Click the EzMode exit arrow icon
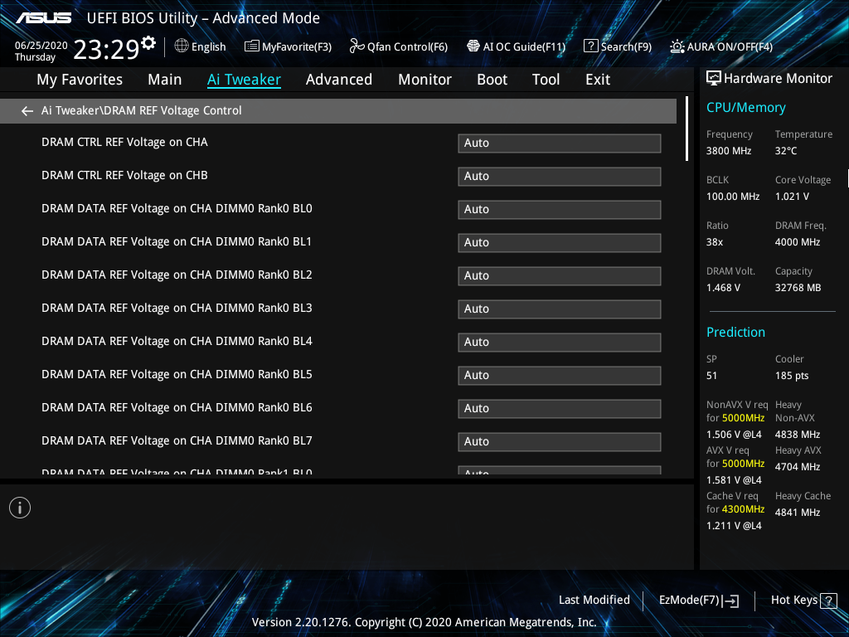849x637 pixels. coord(731,601)
